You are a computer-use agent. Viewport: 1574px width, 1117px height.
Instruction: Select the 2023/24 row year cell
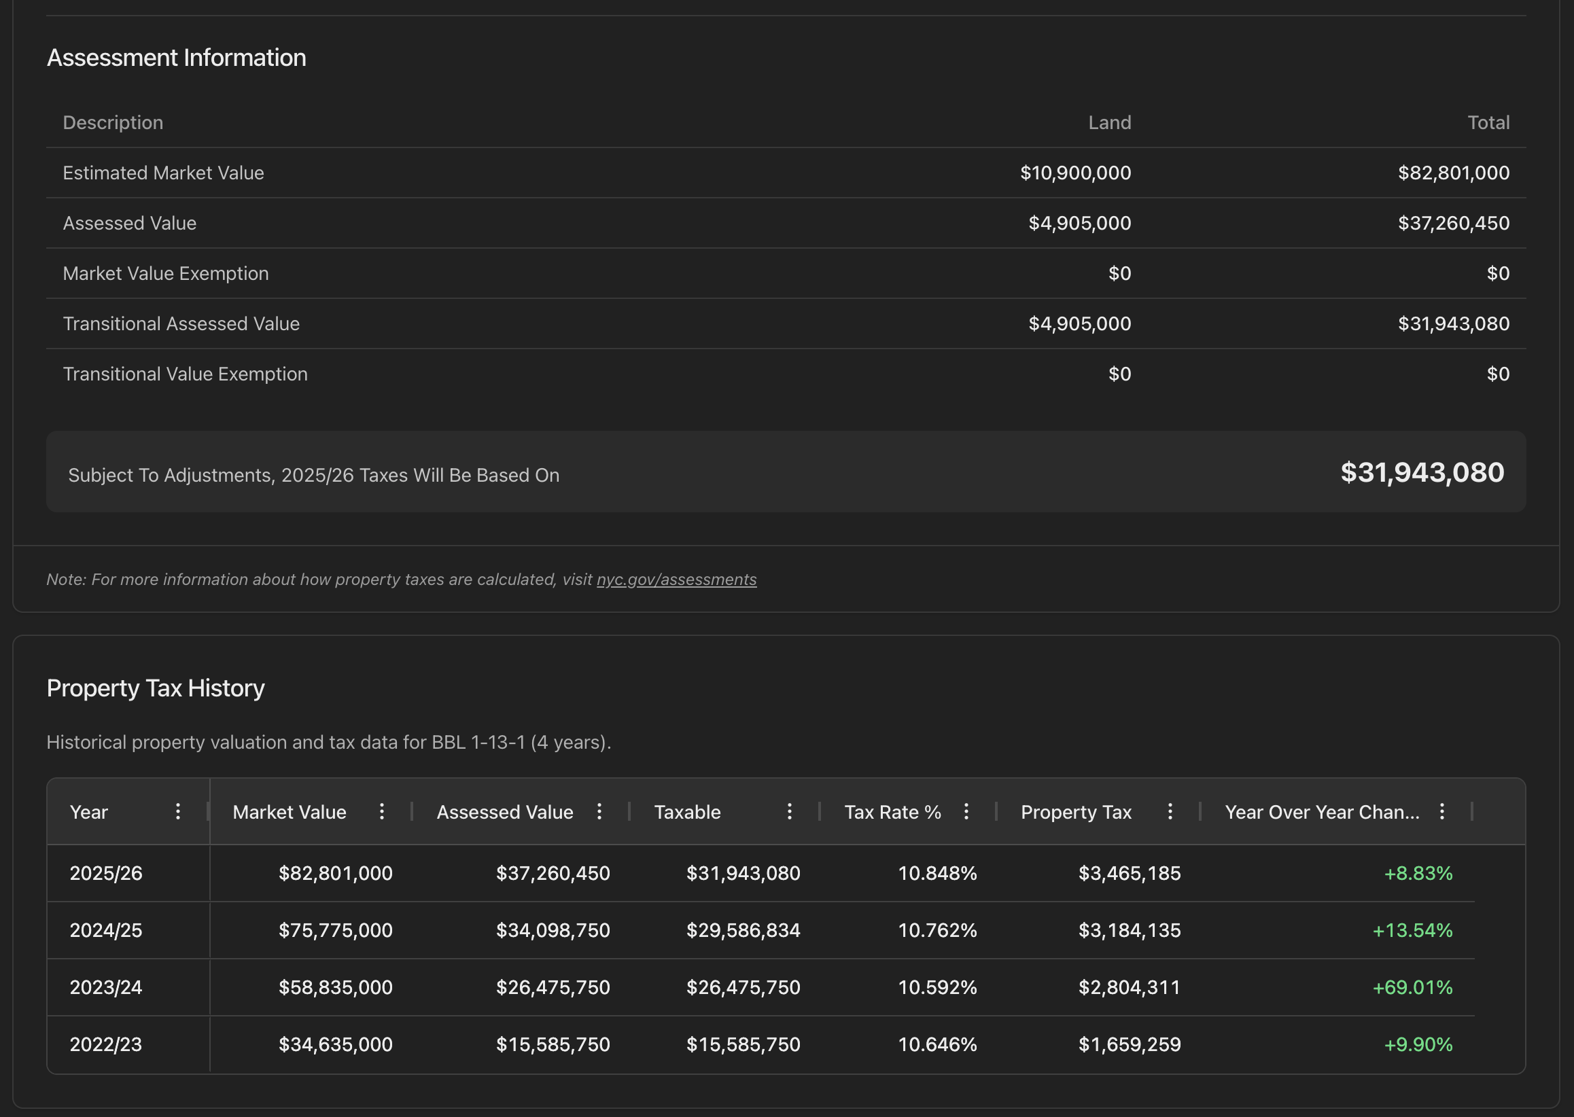click(106, 988)
